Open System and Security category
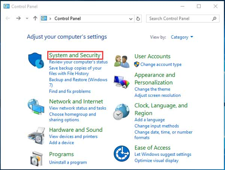The image size is (225, 170). coord(75,55)
